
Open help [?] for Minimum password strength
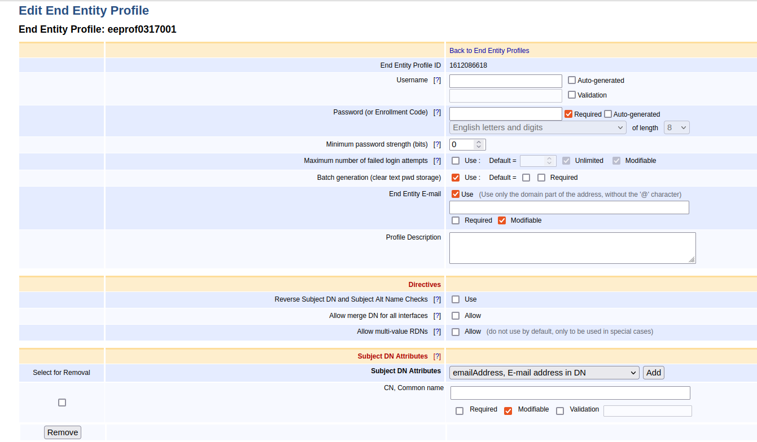coord(437,145)
